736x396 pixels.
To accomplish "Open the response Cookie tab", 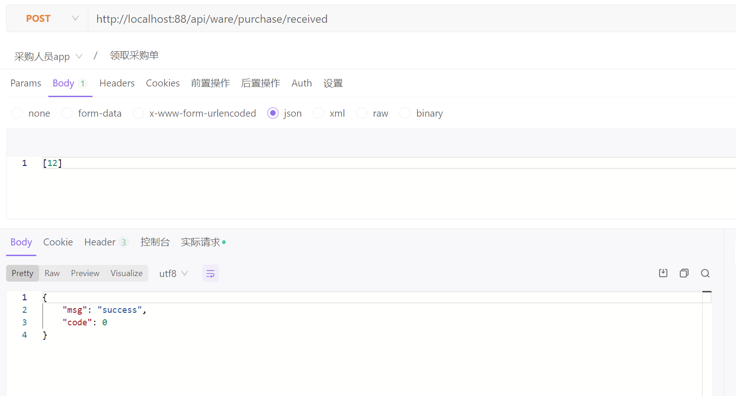I will (x=58, y=242).
